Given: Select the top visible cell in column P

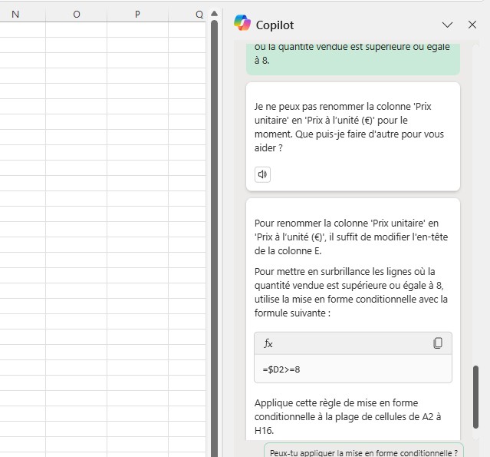Looking at the screenshot, I should point(137,29).
